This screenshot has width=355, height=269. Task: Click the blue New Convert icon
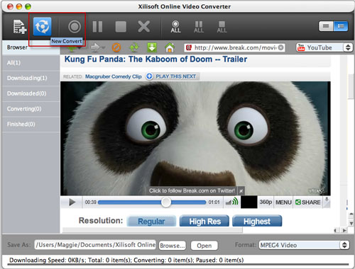tap(42, 26)
